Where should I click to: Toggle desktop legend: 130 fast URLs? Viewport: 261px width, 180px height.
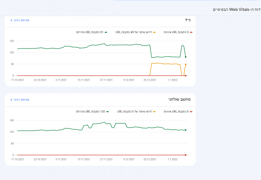(92, 111)
